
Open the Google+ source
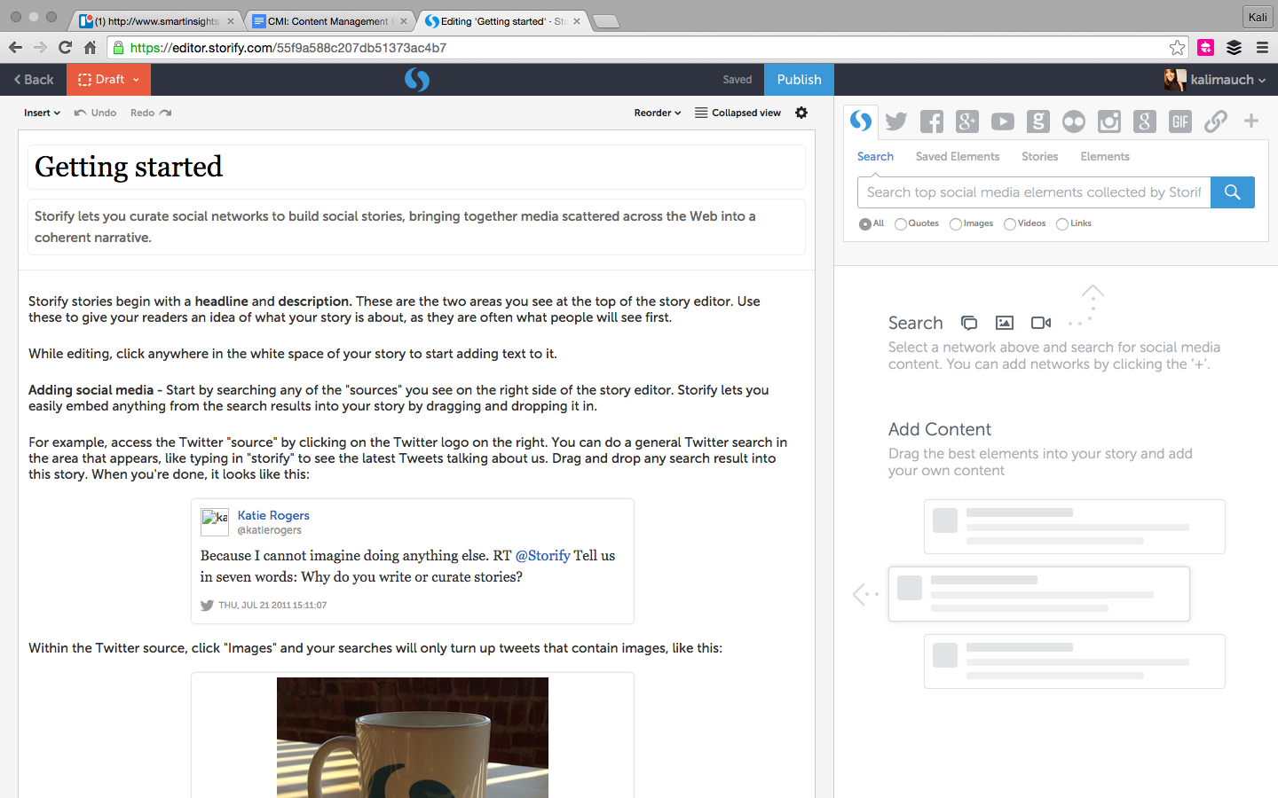pyautogui.click(x=967, y=121)
